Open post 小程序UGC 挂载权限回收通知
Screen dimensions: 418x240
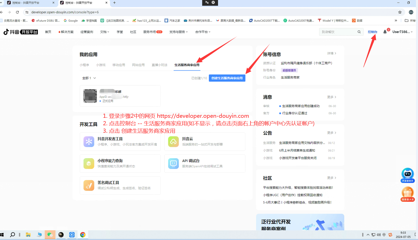[293, 195]
